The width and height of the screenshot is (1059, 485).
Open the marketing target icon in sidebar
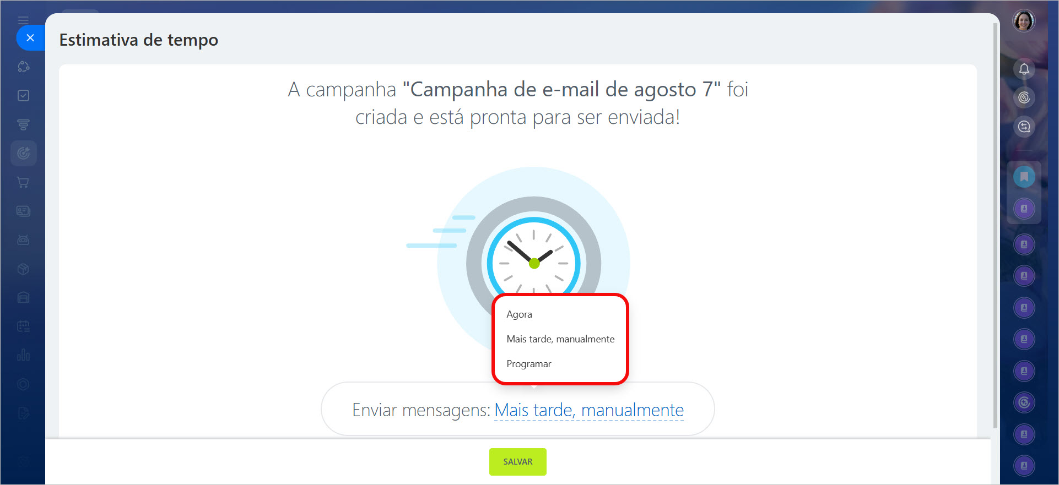(x=23, y=153)
